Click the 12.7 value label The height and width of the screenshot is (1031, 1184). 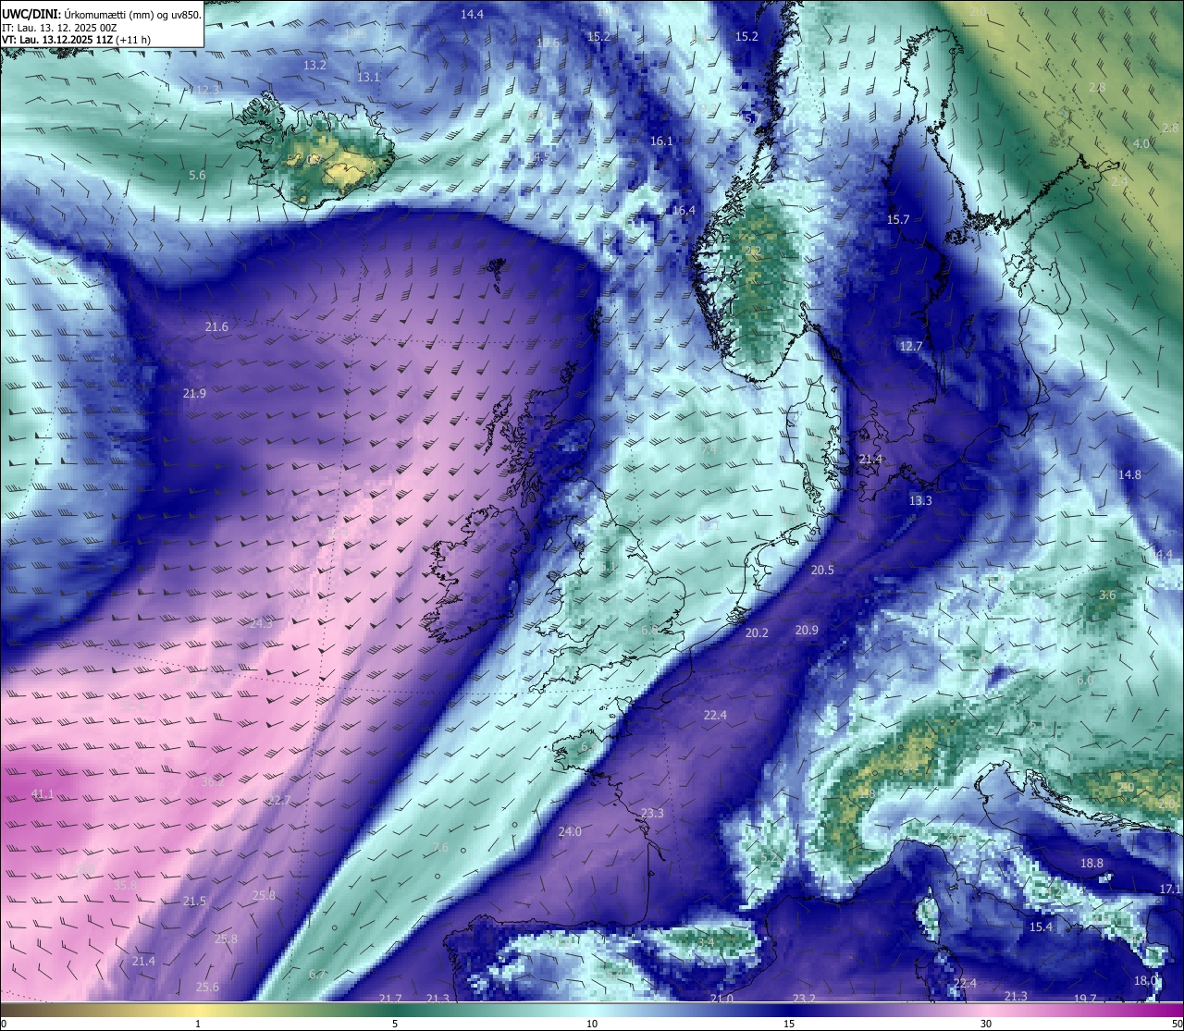click(x=911, y=346)
